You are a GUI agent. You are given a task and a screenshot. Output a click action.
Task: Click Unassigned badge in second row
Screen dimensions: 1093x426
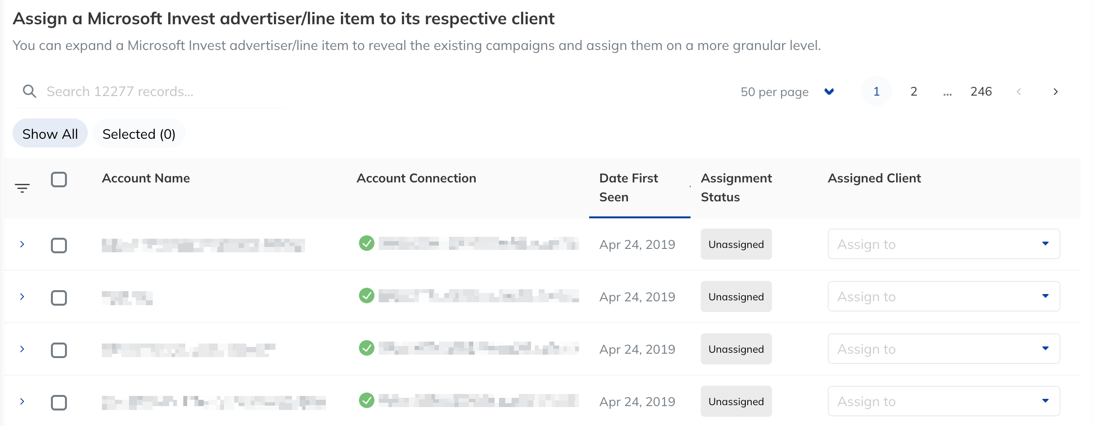[x=736, y=296]
